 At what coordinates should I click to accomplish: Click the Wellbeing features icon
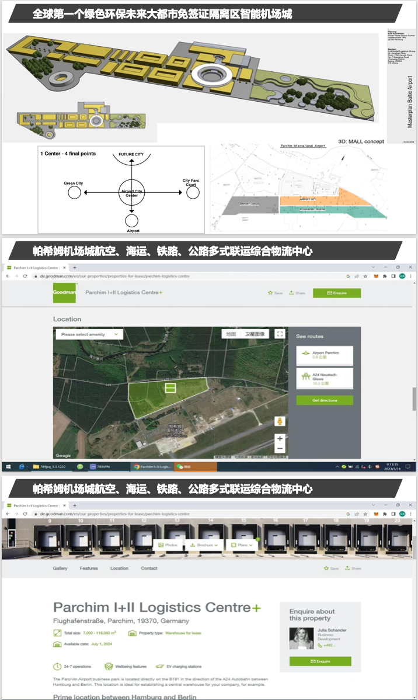click(109, 667)
